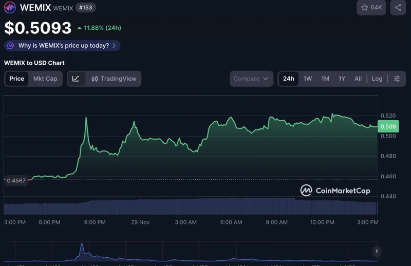The image size is (411, 266).
Task: Switch chart to Mkt Cap
Action: point(45,79)
